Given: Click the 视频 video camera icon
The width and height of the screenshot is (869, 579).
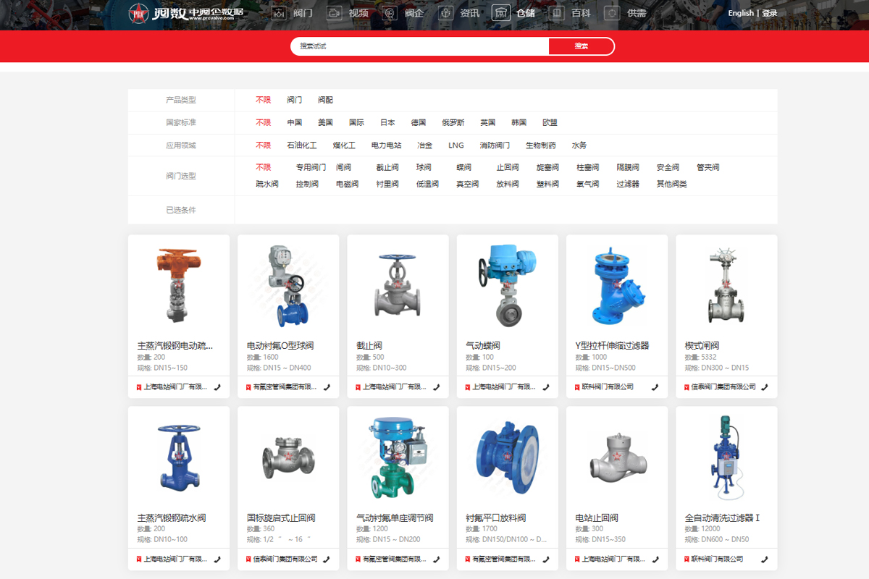Looking at the screenshot, I should pos(334,13).
